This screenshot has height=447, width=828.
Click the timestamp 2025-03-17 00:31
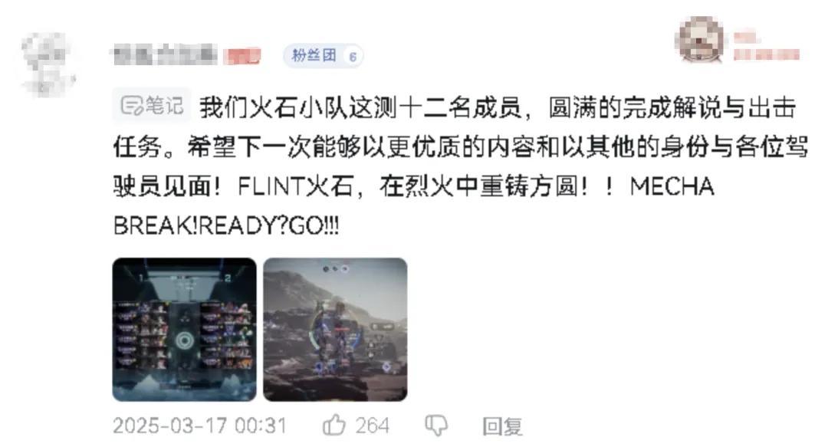[199, 426]
